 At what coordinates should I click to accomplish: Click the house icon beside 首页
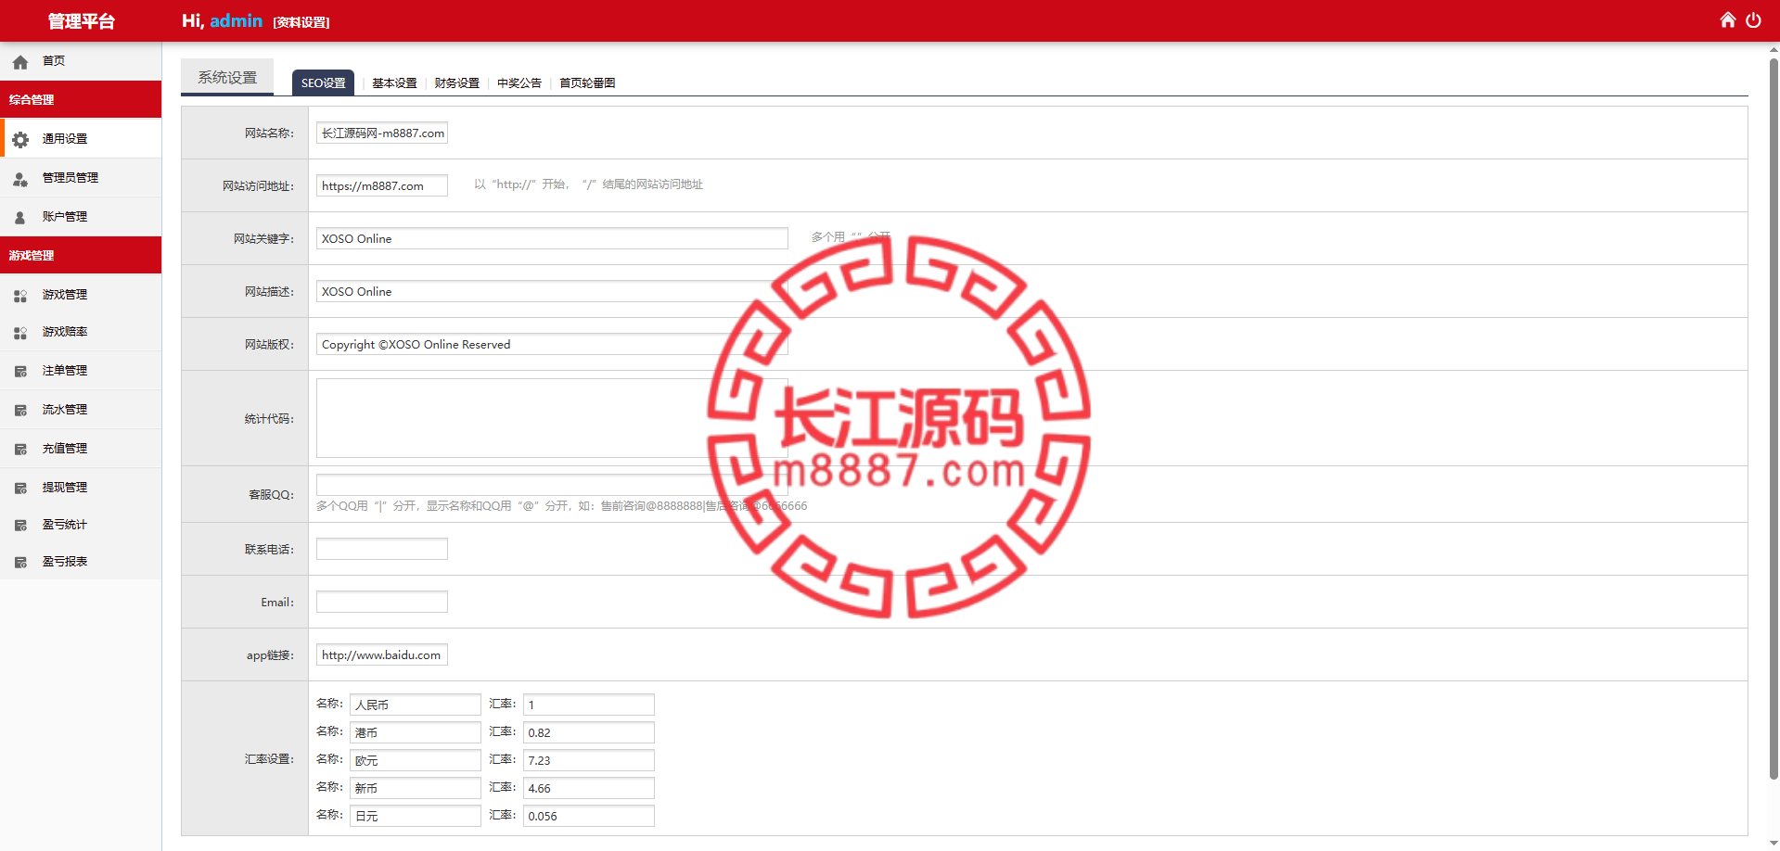click(20, 62)
